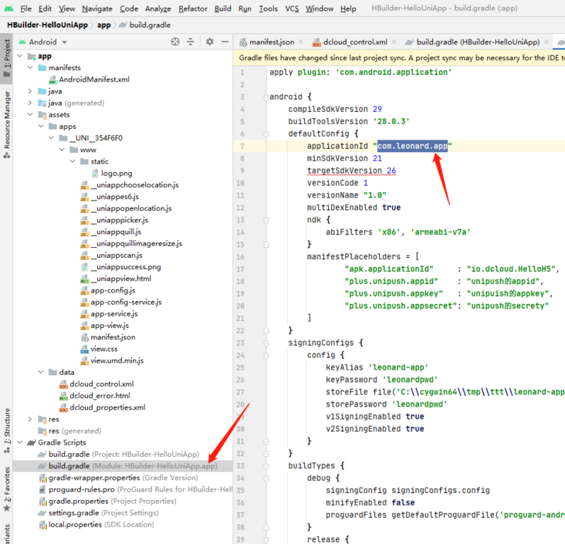Click the fold toggle beside android block line 3
The width and height of the screenshot is (565, 544).
(266, 97)
